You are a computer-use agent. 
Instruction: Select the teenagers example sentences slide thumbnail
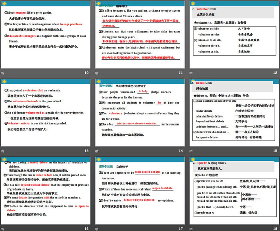pyautogui.click(x=46, y=34)
